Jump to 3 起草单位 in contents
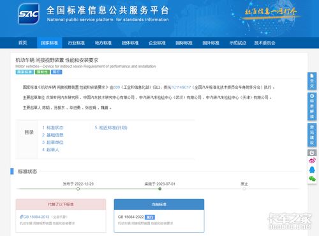The image size is (319, 236). [53, 142]
